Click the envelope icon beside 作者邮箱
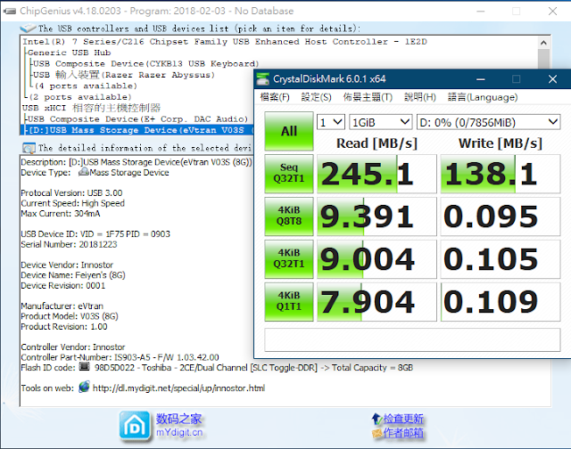 pos(377,433)
